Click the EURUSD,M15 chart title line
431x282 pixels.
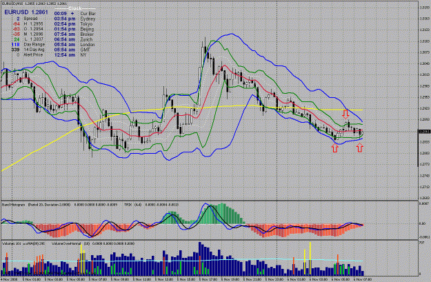[34, 3]
